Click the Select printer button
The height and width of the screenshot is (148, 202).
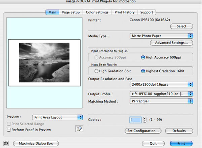[182, 26]
